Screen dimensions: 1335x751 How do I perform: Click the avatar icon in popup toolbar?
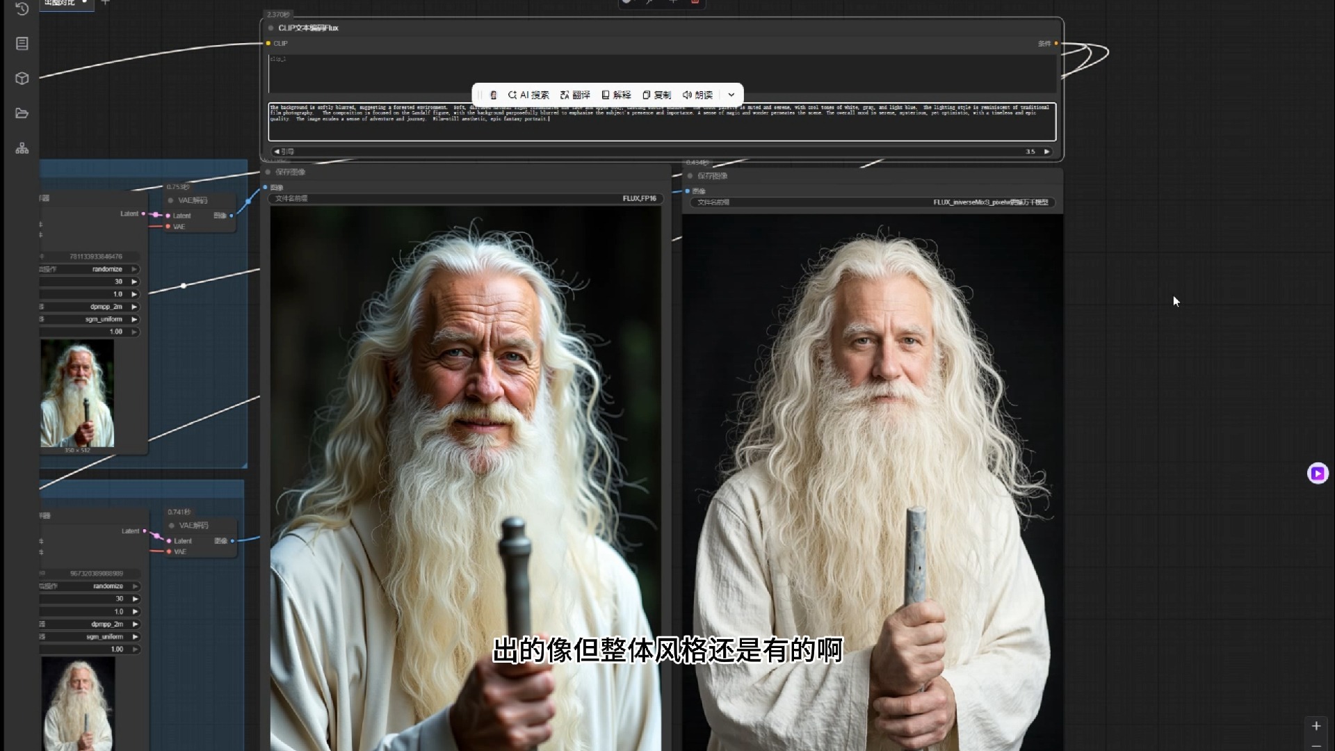point(493,95)
